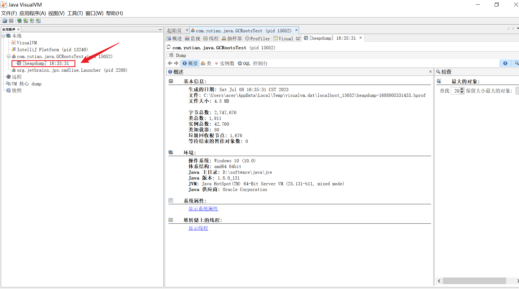This screenshot has height=289, width=519.
Task: Open the 类 (Classes) heap view
Action: pos(206,63)
